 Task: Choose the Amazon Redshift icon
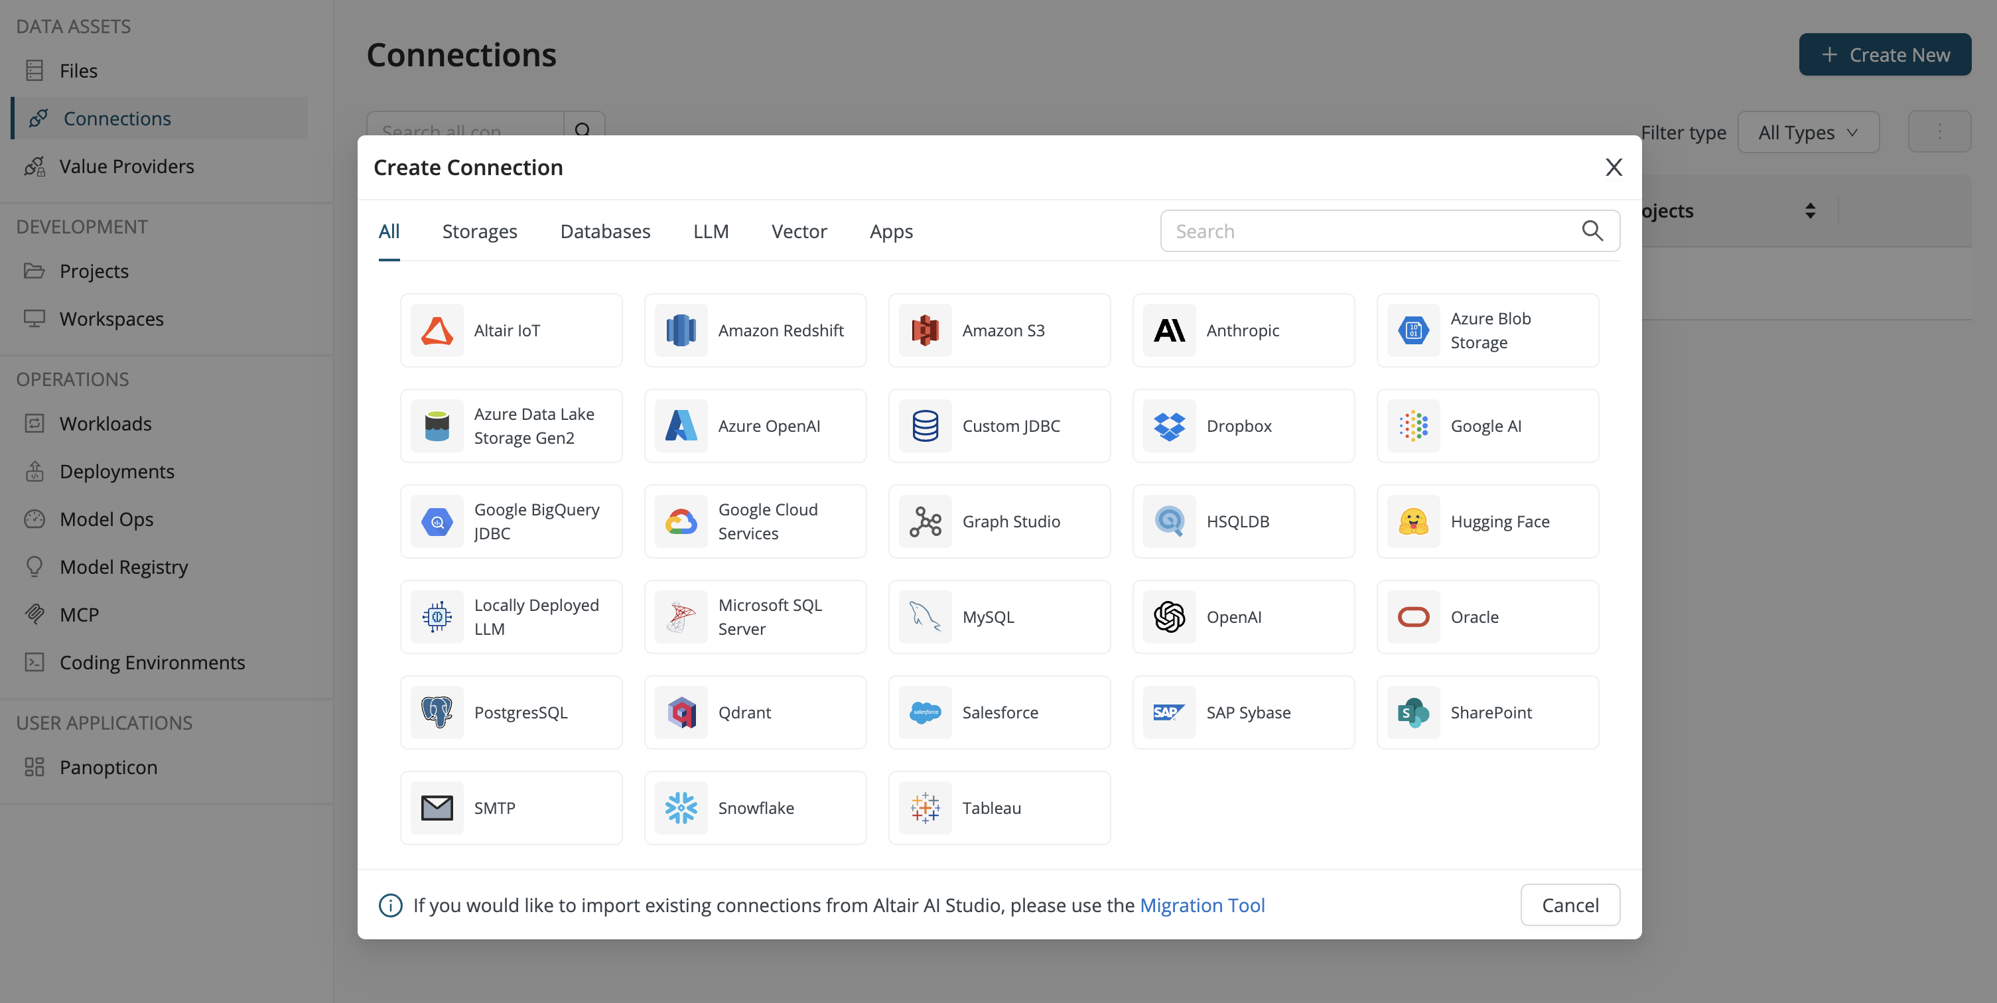click(681, 330)
